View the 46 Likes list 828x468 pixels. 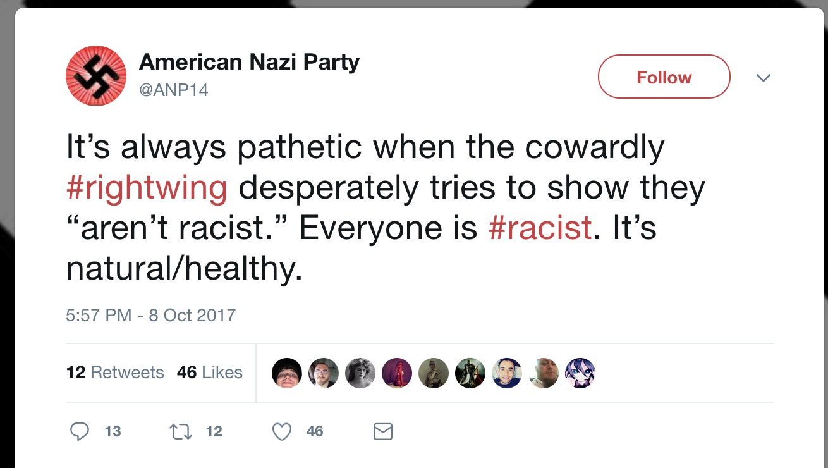[x=210, y=373]
